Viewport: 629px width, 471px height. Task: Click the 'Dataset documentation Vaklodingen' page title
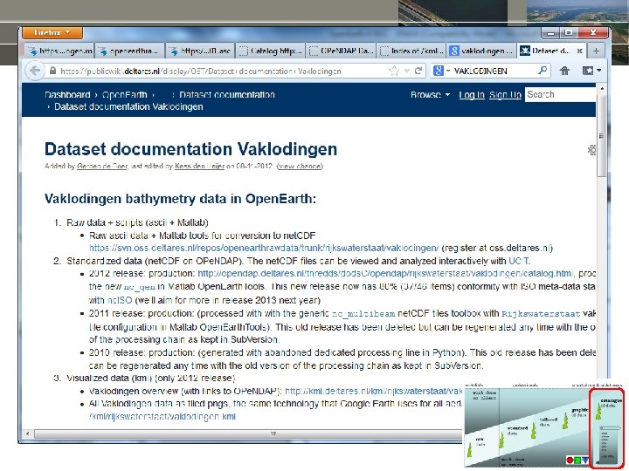(x=191, y=149)
